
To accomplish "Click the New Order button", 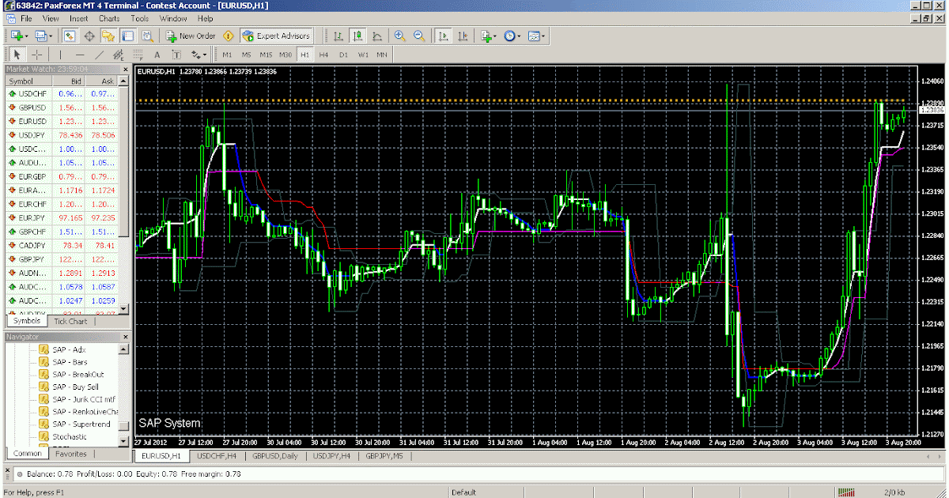I will (191, 36).
